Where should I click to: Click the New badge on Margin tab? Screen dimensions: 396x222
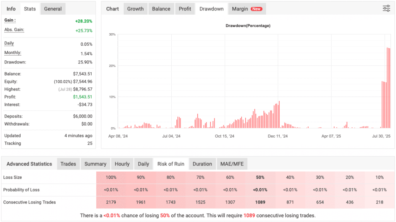tap(256, 9)
